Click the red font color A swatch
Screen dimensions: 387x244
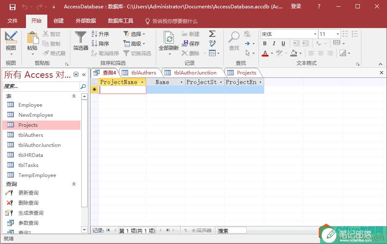[x=265, y=53]
